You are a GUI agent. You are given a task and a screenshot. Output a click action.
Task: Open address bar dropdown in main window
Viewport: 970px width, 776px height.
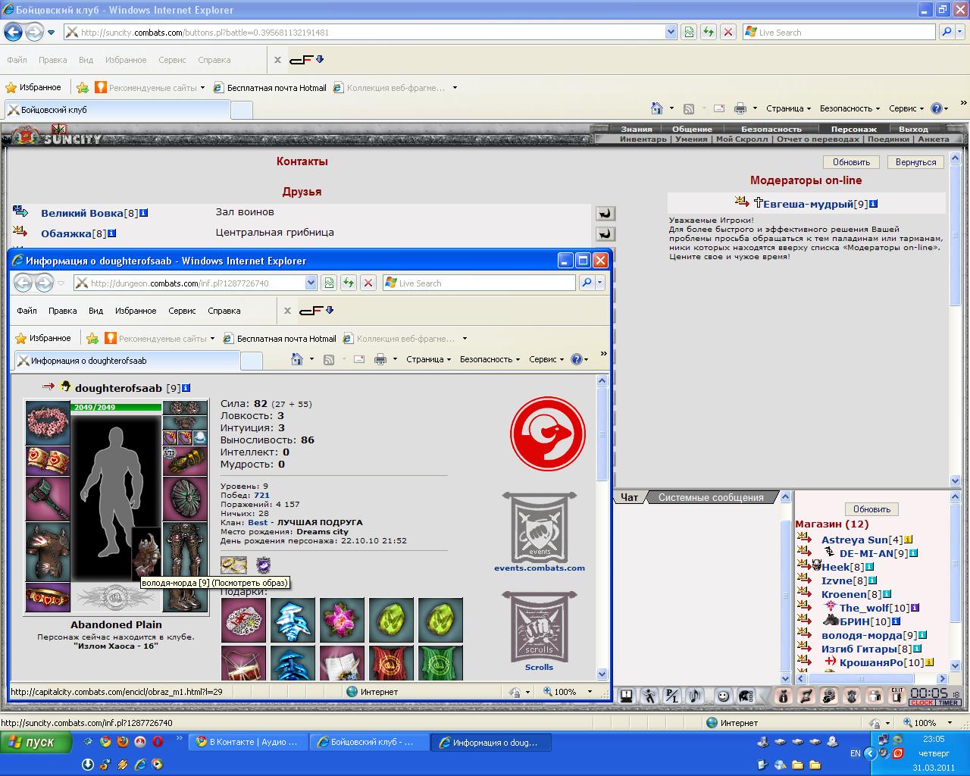tap(671, 33)
